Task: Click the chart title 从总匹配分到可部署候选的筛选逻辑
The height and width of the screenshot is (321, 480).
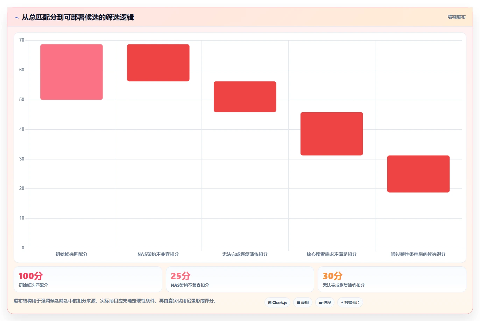Action: point(78,17)
